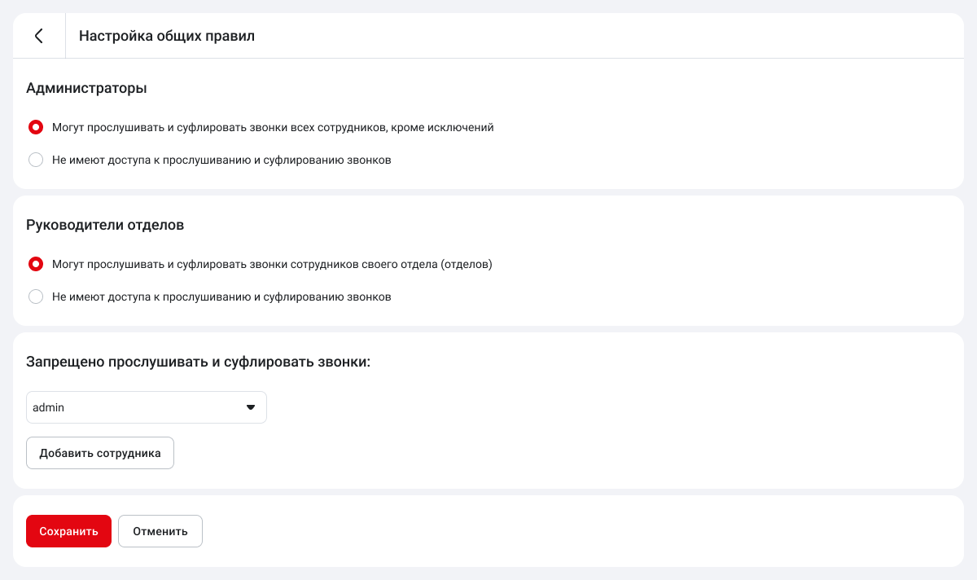Click label 'Могут прослушивать... кроме исключений'
Screen dimensions: 977x580
273,127
